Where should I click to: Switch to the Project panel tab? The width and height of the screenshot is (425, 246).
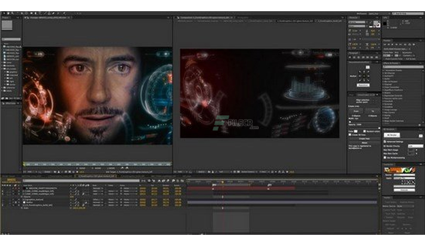click(6, 18)
